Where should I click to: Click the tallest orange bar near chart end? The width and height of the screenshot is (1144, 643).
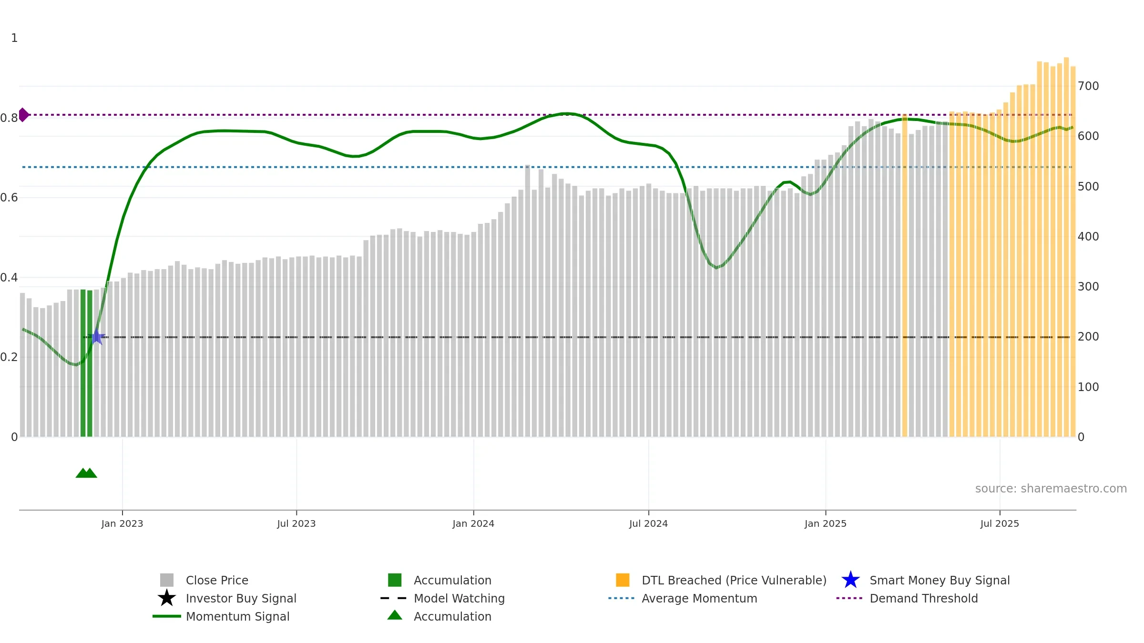tap(1066, 247)
